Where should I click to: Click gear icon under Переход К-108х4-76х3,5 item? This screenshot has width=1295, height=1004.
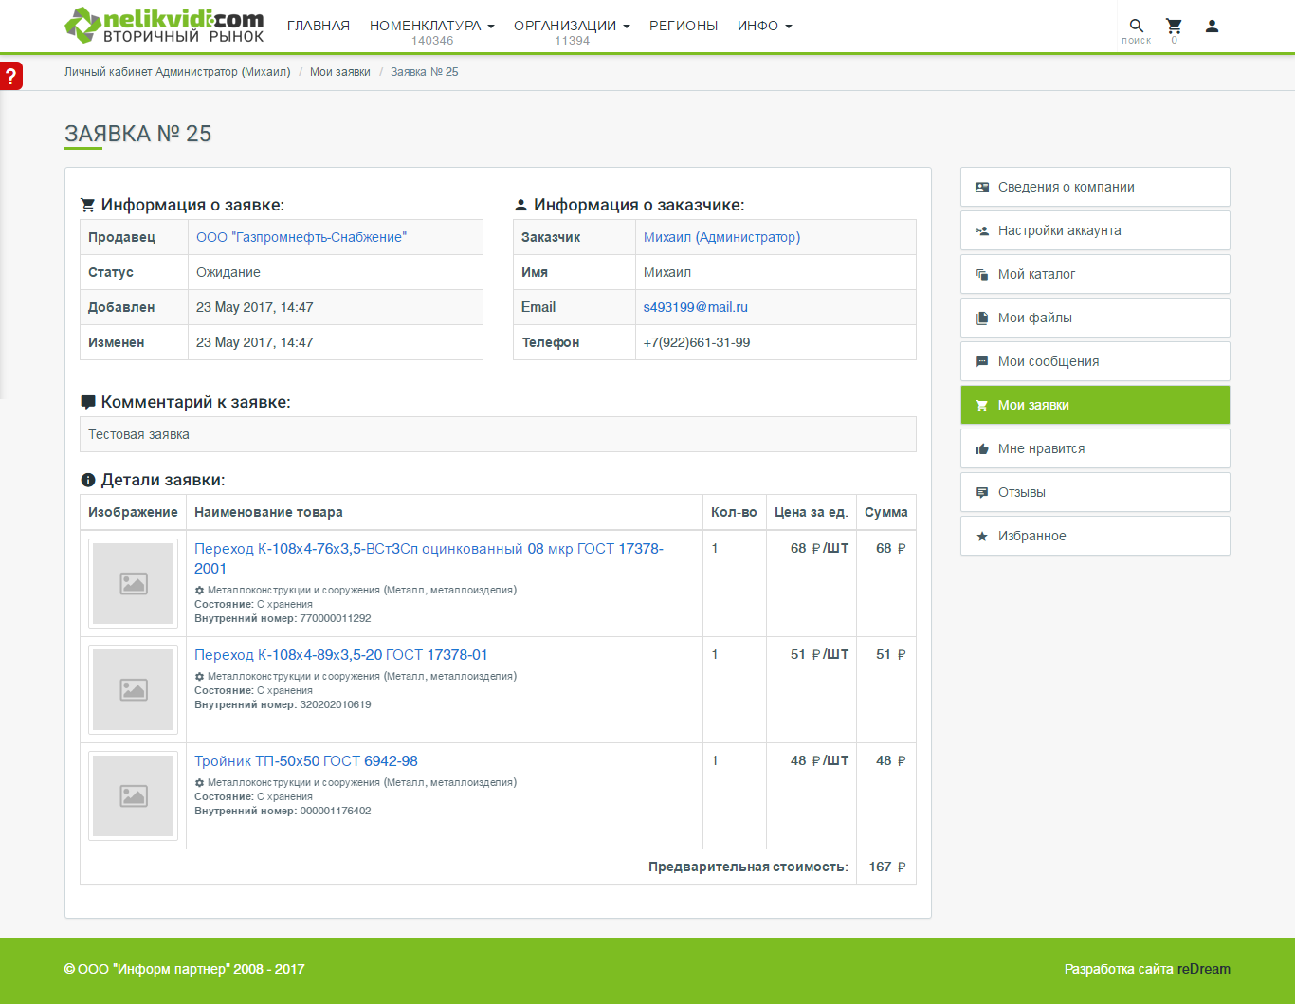point(199,590)
